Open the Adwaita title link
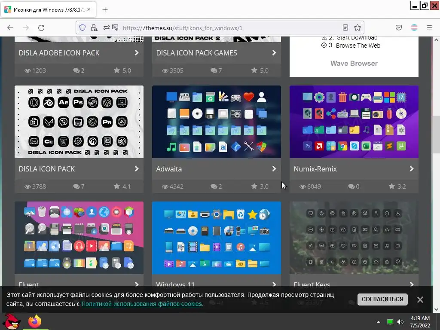The height and width of the screenshot is (330, 440). tap(169, 169)
